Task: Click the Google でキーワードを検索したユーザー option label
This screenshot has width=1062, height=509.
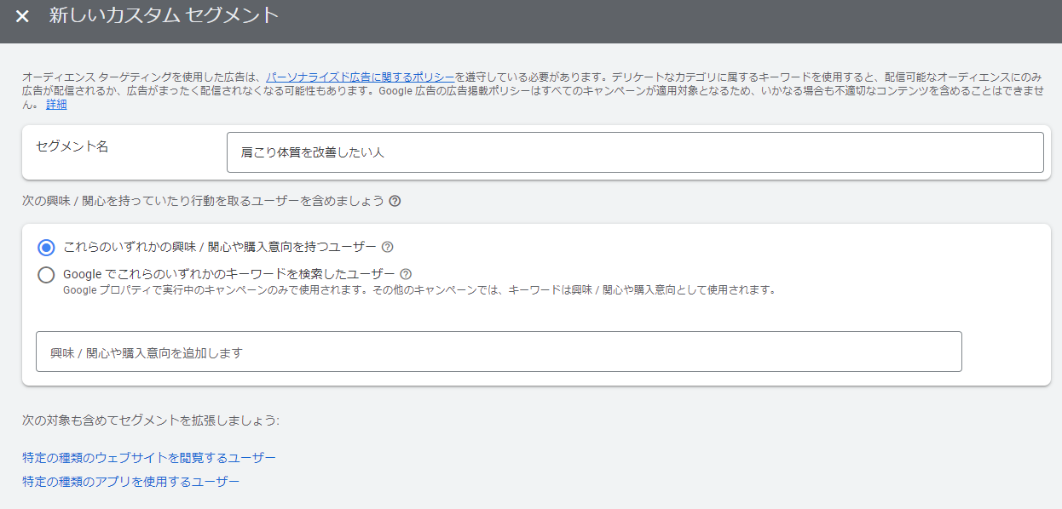Action: click(228, 274)
